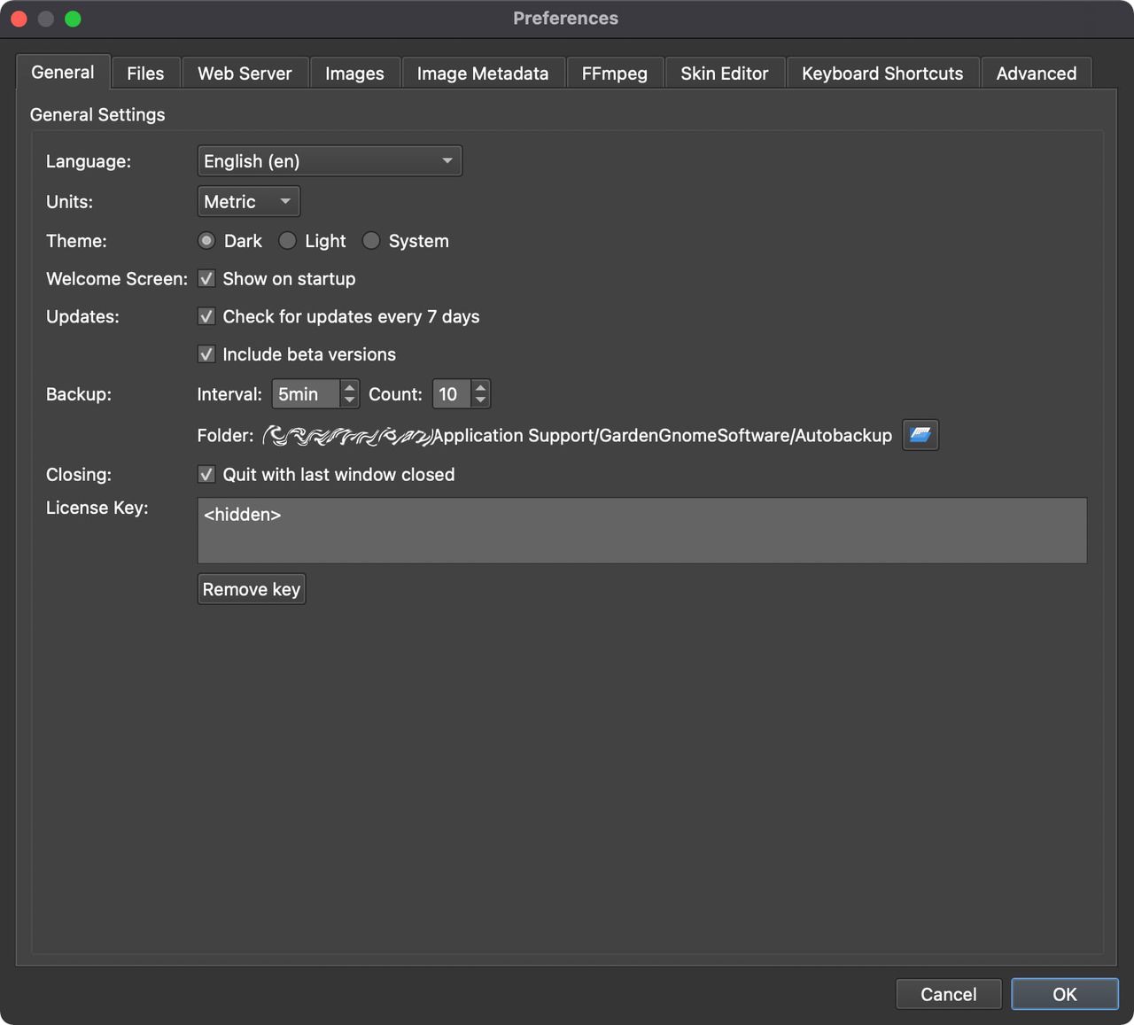Decrease the backup count with down arrow

480,400
